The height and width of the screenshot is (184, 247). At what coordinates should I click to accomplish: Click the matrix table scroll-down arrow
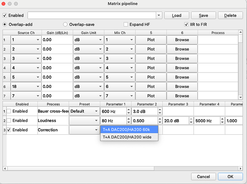[240, 98]
